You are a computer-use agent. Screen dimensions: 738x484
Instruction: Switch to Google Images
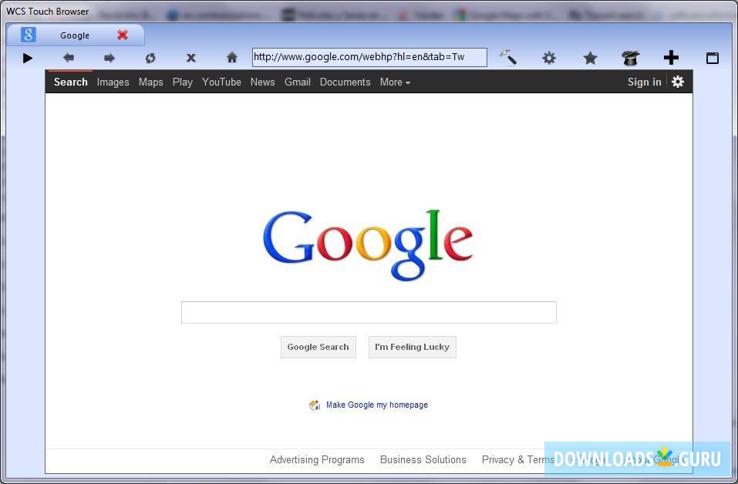(113, 82)
